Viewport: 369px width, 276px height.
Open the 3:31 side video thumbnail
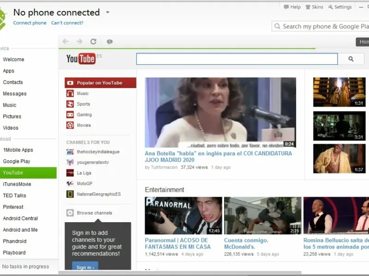[339, 126]
